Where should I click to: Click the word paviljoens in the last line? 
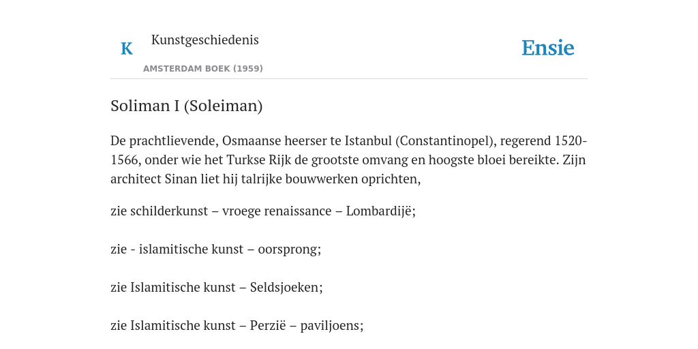pos(331,326)
